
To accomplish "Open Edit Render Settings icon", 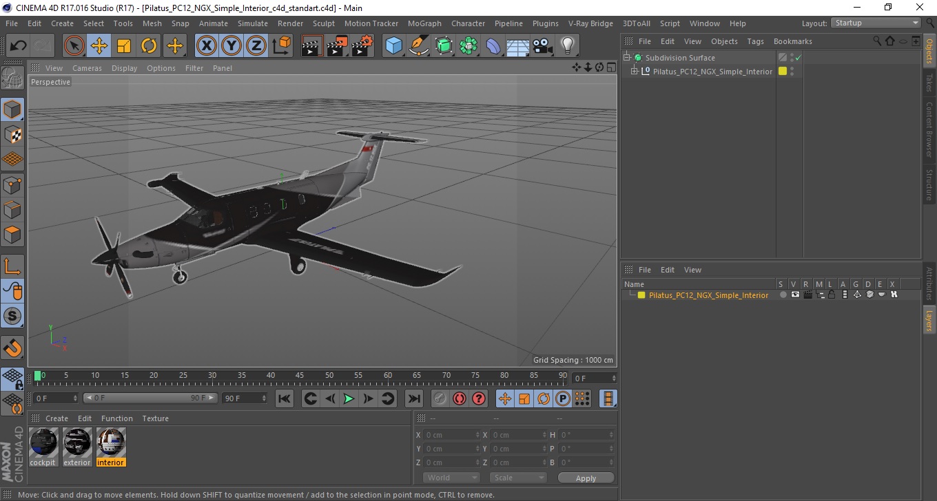I will [362, 46].
